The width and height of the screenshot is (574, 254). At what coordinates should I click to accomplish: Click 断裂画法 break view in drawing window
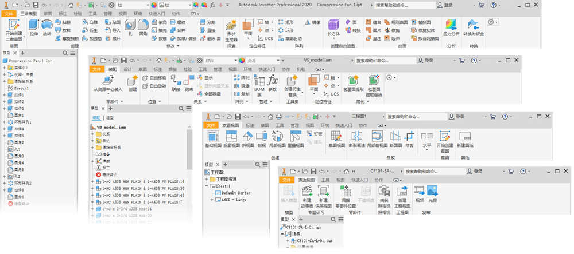coord(356,139)
